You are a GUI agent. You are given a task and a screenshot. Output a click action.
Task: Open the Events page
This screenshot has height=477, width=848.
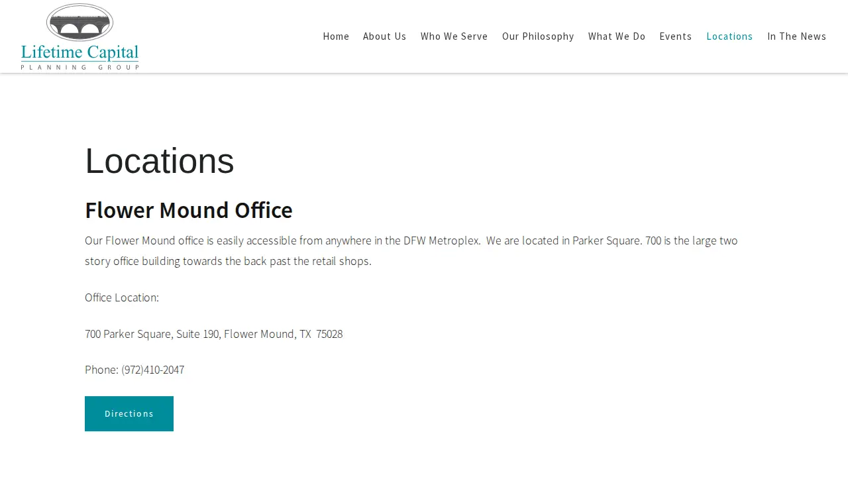click(675, 36)
